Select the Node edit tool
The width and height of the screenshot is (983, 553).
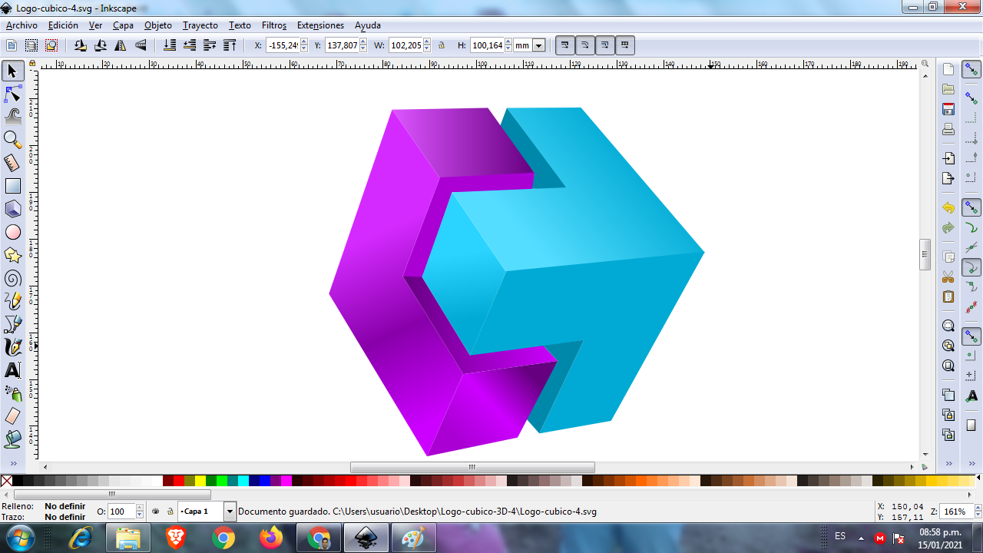(12, 94)
